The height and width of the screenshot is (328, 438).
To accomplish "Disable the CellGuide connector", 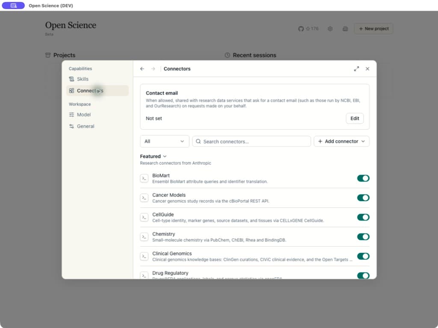I will (x=363, y=217).
